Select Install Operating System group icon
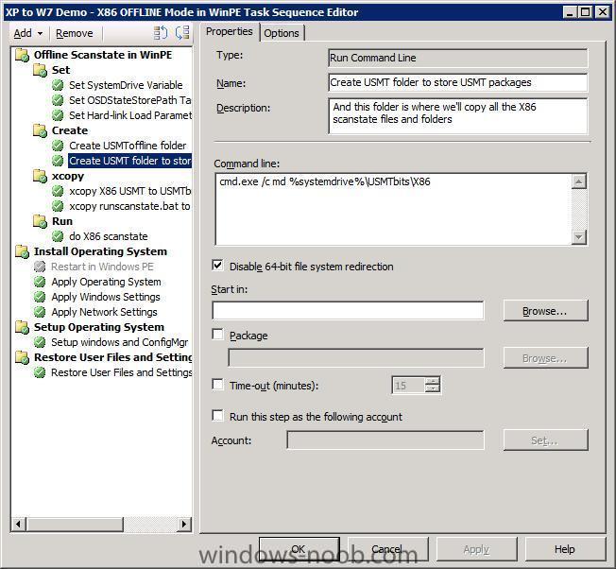Image resolution: width=616 pixels, height=569 pixels. 22,251
